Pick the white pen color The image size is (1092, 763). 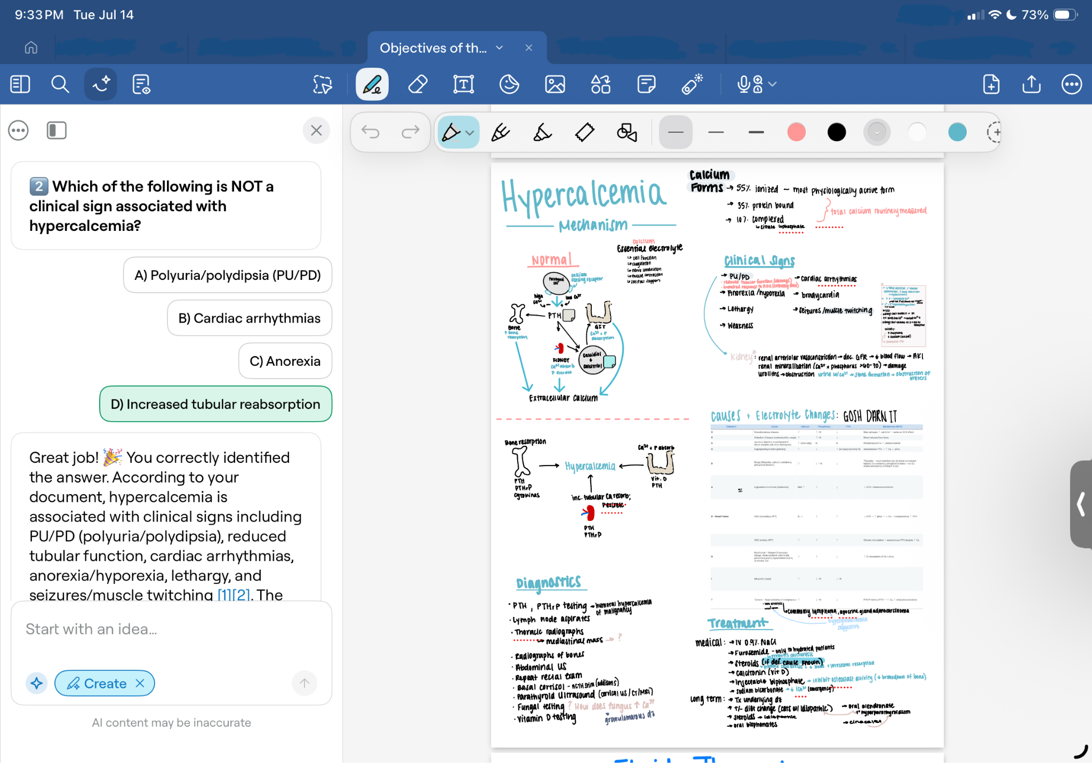click(917, 132)
